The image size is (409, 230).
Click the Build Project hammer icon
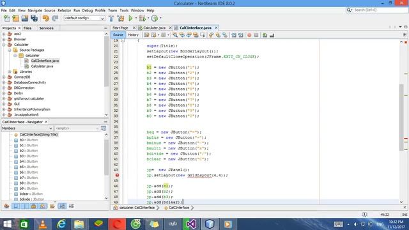(111, 19)
